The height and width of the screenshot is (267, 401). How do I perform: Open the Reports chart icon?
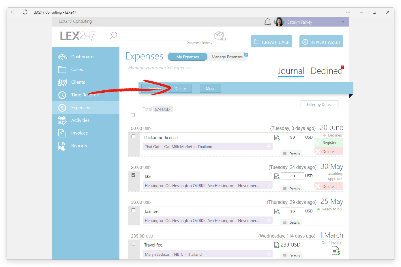(62, 146)
